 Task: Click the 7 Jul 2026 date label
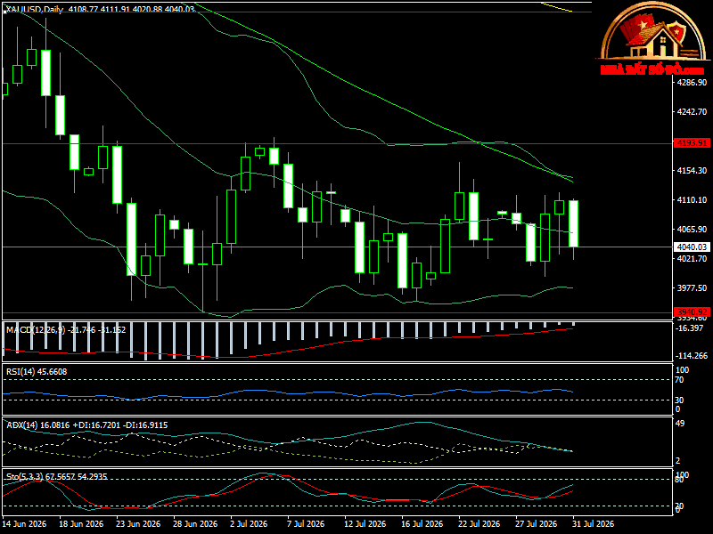pyautogui.click(x=306, y=524)
